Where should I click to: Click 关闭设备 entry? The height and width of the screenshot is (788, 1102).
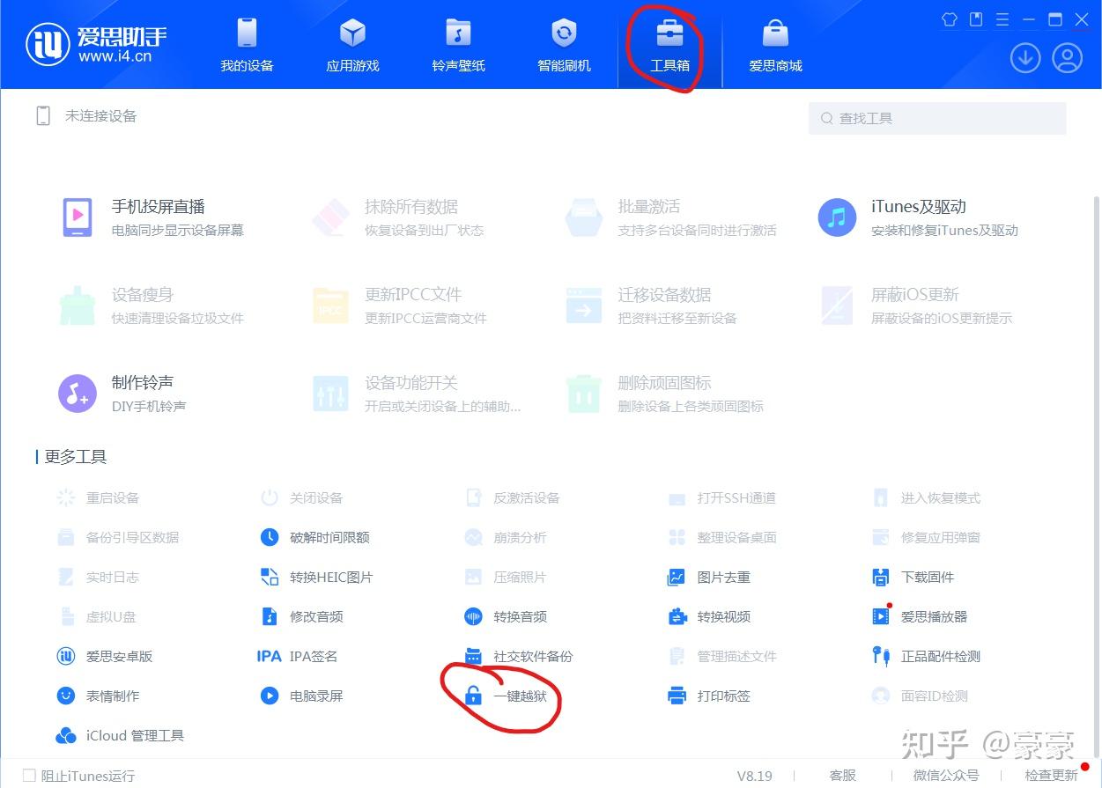pos(301,497)
